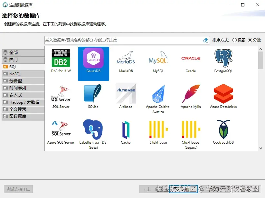Sort drivers by 标题 radio button
This screenshot has width=265, height=198.
pyautogui.click(x=234, y=40)
